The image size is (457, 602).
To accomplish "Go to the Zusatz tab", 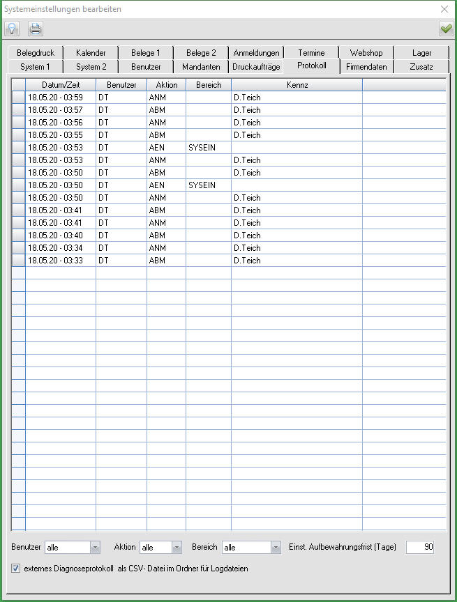I will pyautogui.click(x=421, y=66).
